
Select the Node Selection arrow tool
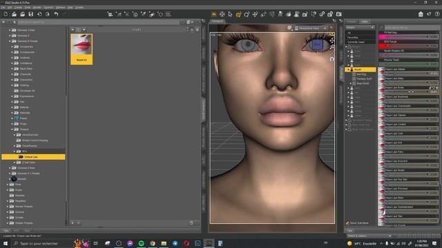[x=230, y=14]
